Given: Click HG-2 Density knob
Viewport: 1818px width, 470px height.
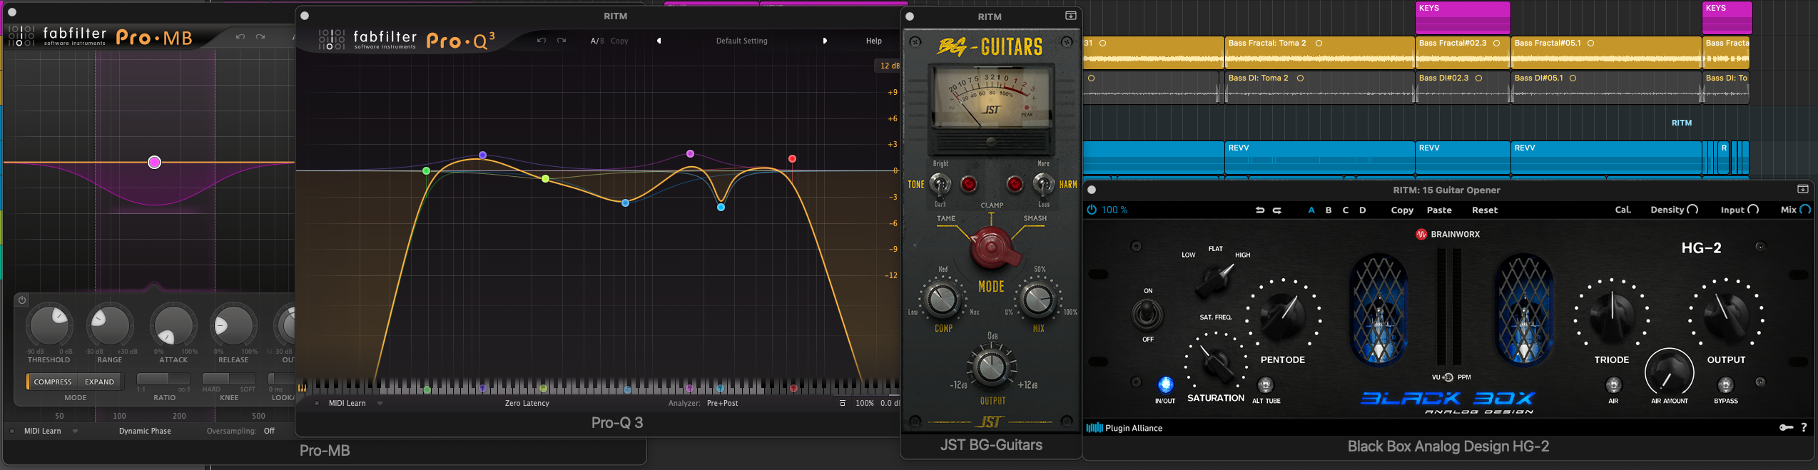Looking at the screenshot, I should click(x=1692, y=210).
